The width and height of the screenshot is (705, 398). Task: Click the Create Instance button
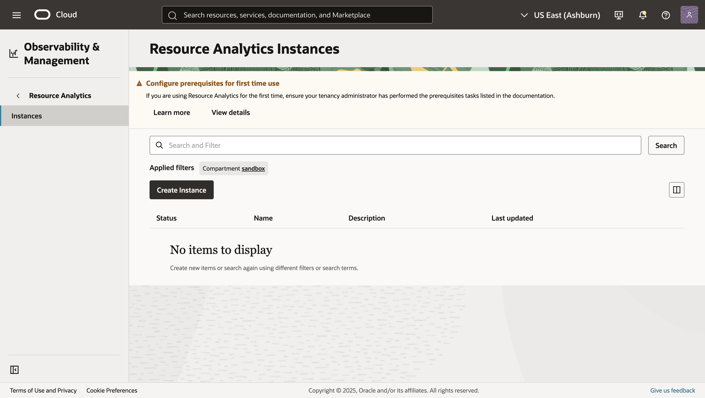click(181, 190)
